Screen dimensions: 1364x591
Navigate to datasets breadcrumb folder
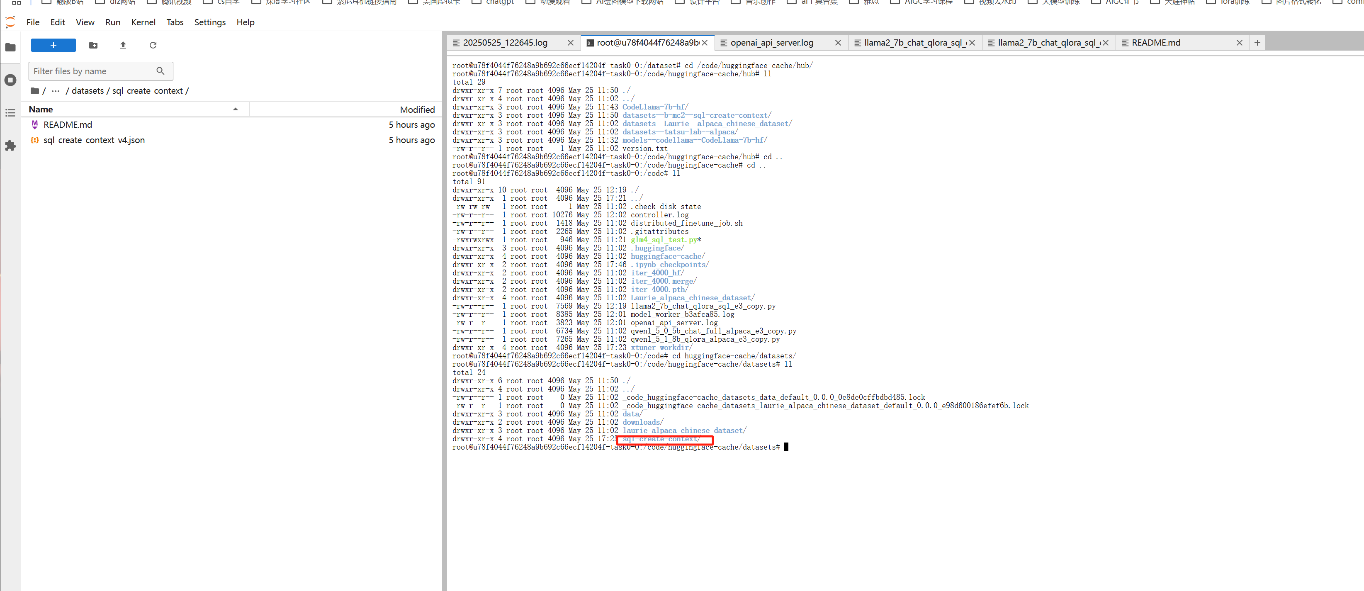pos(88,90)
